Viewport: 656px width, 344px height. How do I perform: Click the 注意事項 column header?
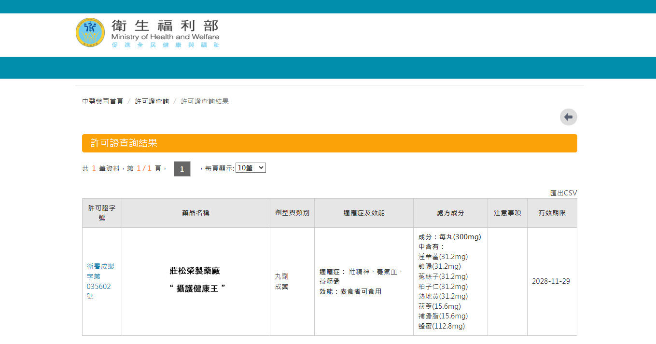pyautogui.click(x=507, y=213)
